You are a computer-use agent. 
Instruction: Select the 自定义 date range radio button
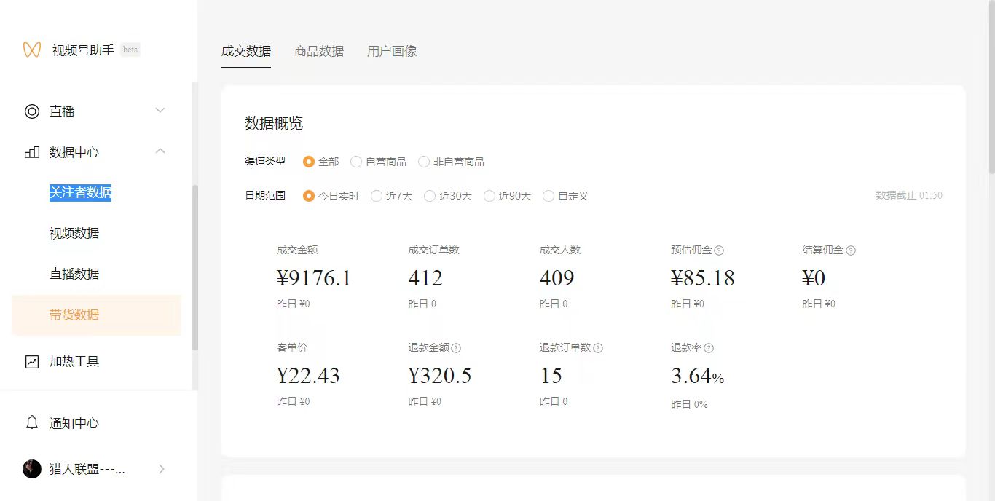pos(548,196)
